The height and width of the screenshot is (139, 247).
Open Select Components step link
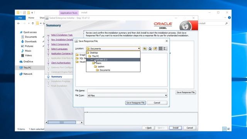[60, 44]
